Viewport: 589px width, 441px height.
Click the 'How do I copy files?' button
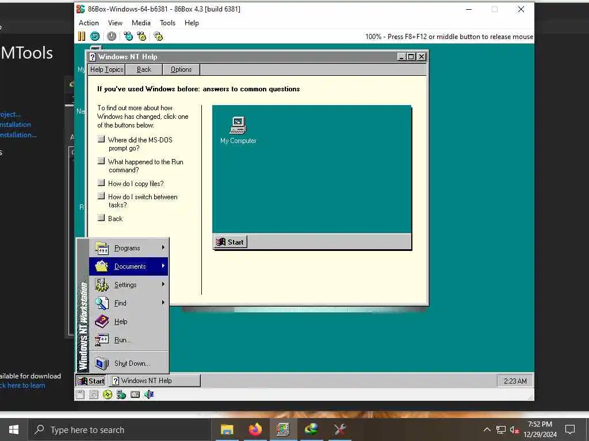[101, 183]
